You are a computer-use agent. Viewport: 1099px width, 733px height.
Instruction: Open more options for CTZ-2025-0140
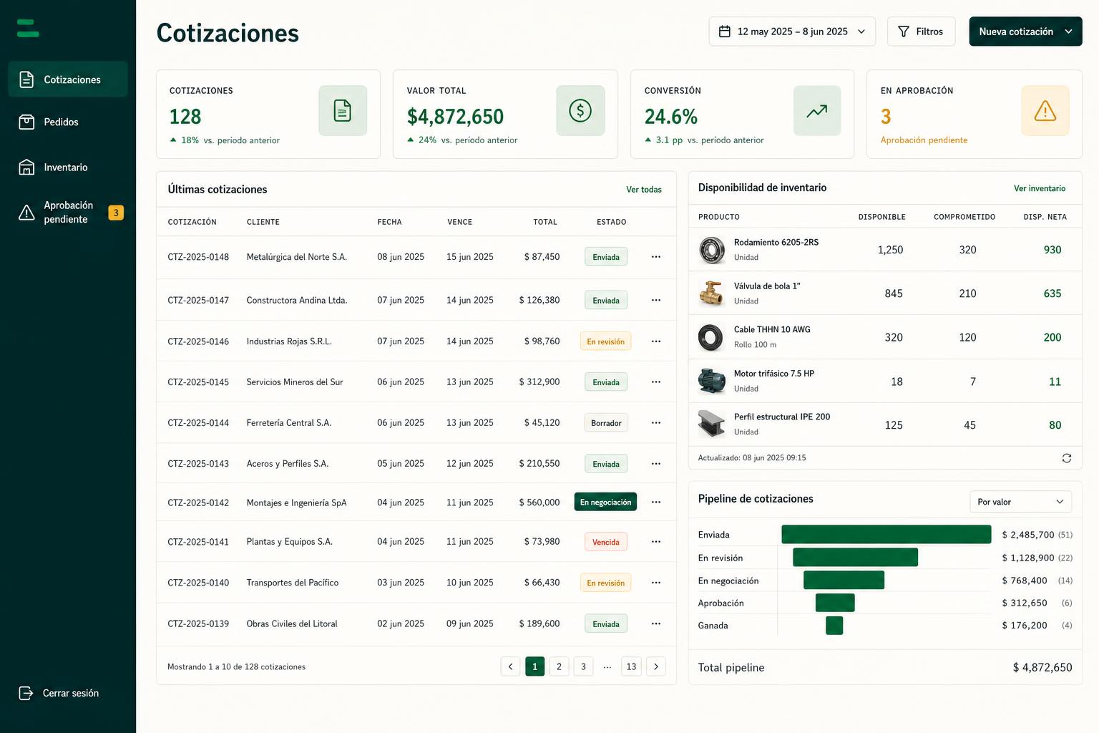tap(656, 583)
